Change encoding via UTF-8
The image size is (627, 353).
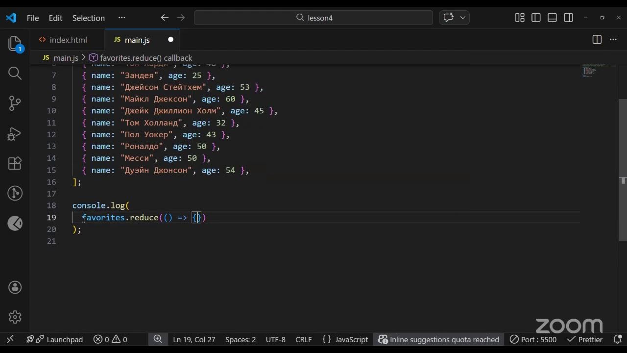pyautogui.click(x=275, y=339)
